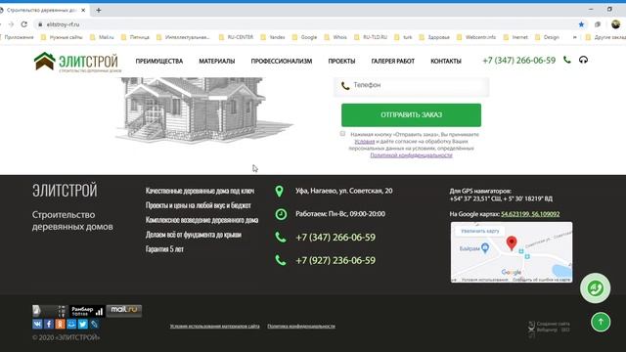The image size is (626, 352).
Task: Click the round green callback widget button
Action: 595,287
